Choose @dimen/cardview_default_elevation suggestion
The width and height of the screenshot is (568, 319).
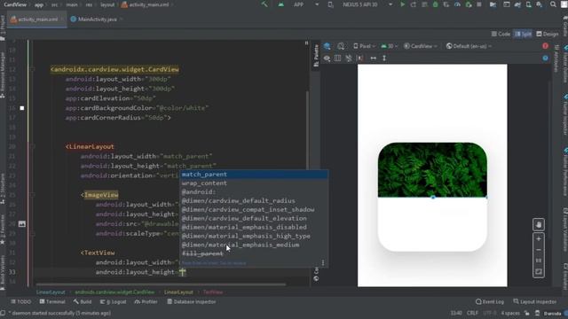(254, 219)
